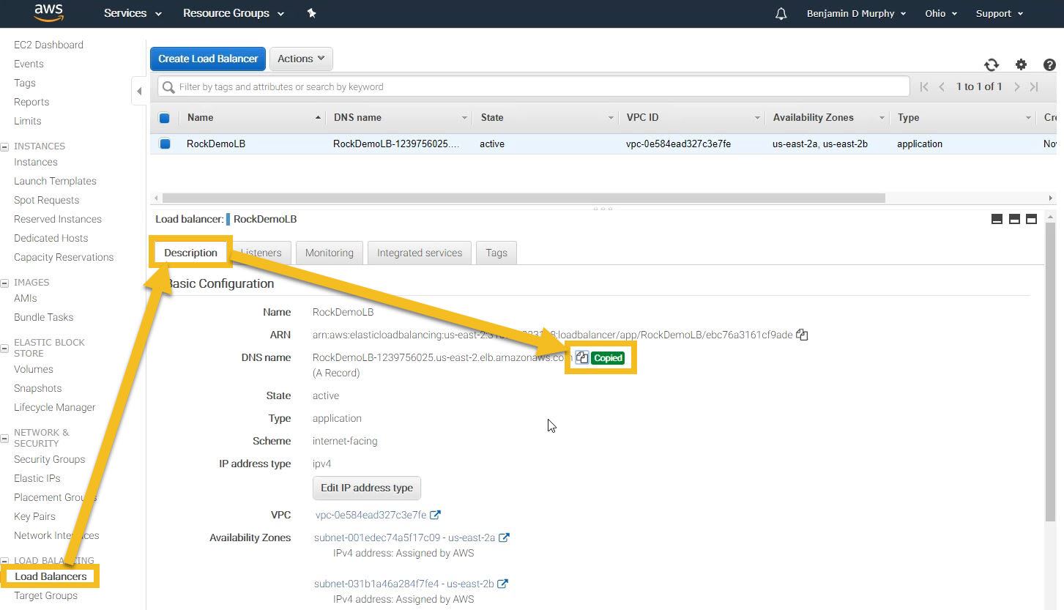Open Instances in sidebar
This screenshot has width=1064, height=610.
pos(35,162)
